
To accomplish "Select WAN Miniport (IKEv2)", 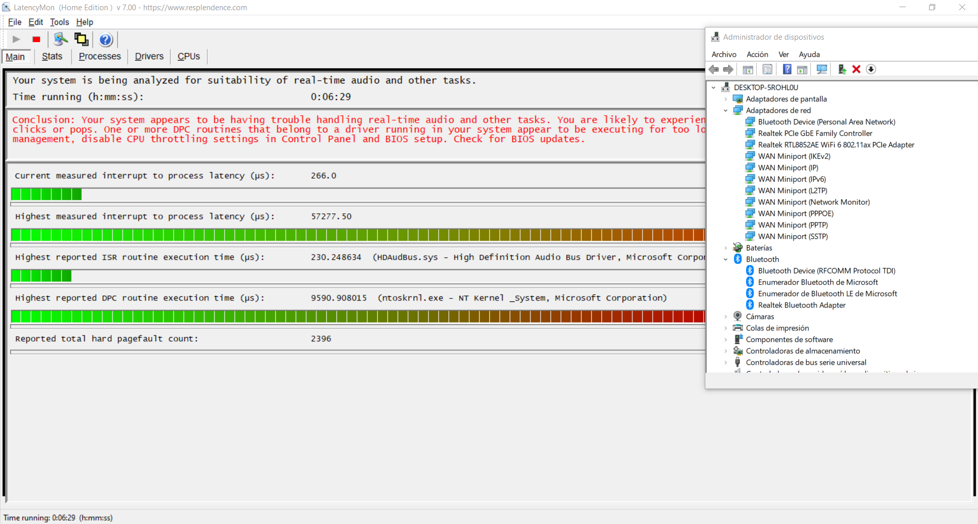I will pyautogui.click(x=794, y=156).
